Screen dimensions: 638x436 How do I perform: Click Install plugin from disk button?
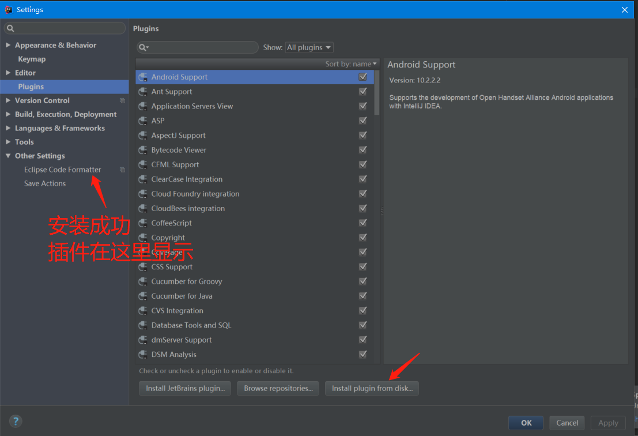[372, 388]
